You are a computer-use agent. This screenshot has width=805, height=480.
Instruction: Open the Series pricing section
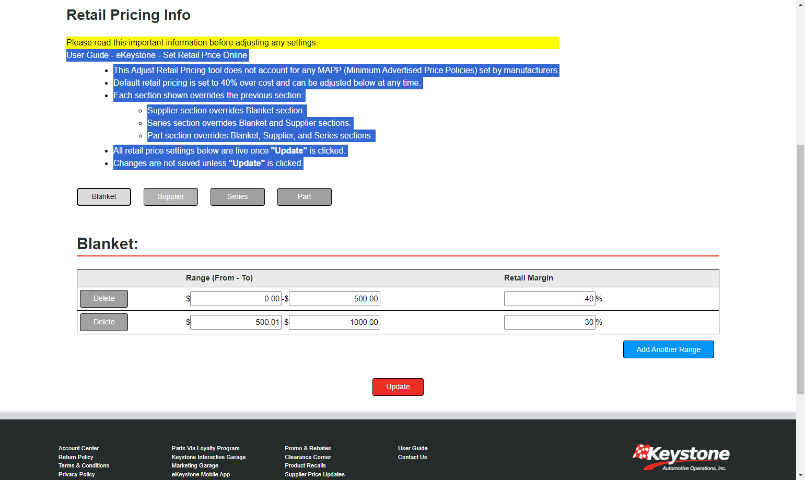click(x=238, y=197)
